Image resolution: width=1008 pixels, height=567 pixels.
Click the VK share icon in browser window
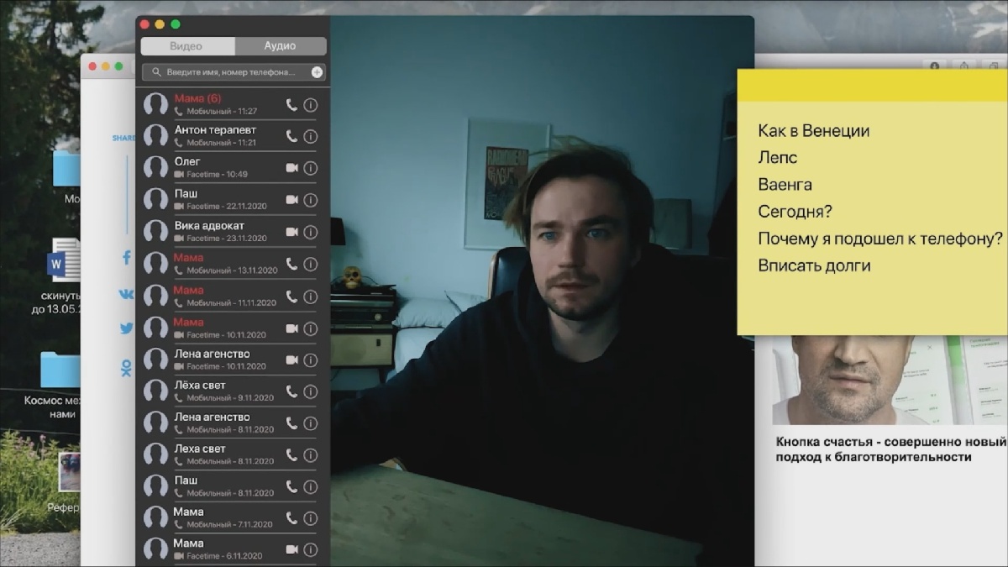127,294
